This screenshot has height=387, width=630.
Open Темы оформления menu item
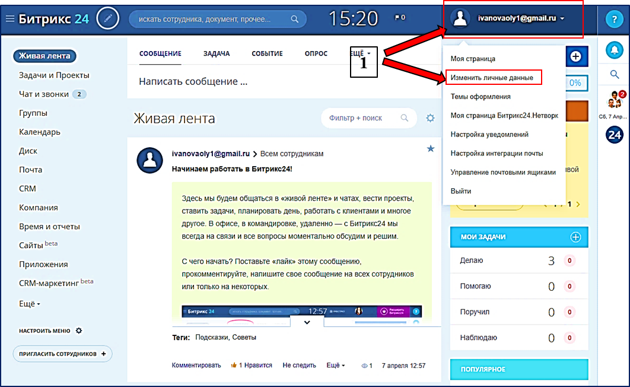[481, 96]
